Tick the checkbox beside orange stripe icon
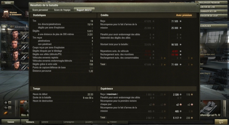This screenshot has height=125, width=229. click(x=10, y=113)
